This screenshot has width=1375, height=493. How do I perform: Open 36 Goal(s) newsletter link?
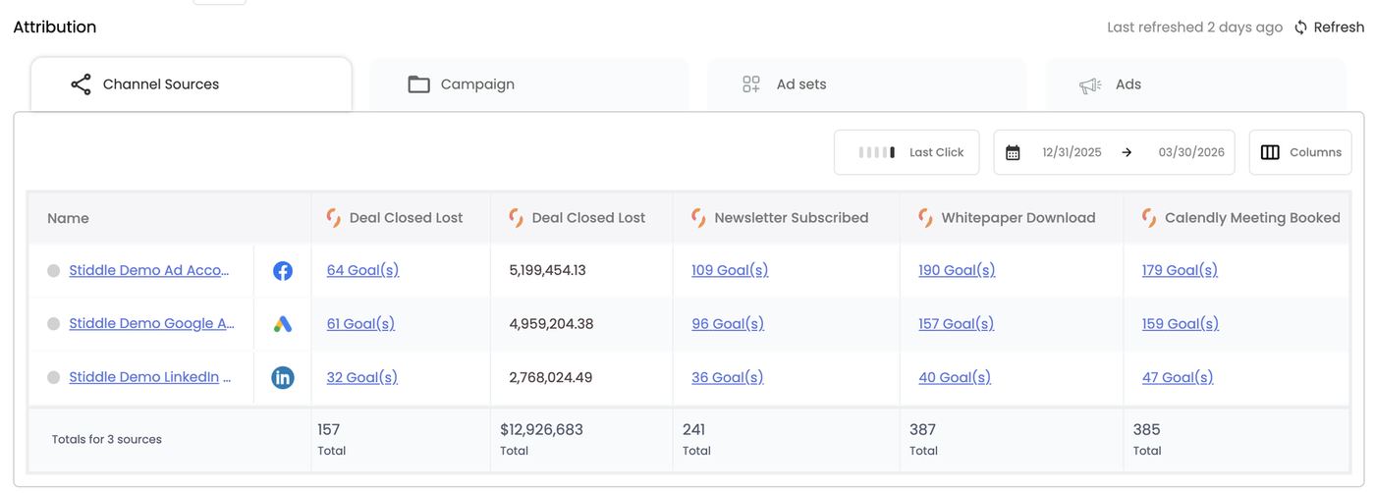[728, 377]
